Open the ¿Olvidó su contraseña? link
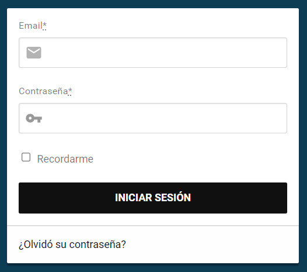Screen dimensions: 307x272 (72, 245)
